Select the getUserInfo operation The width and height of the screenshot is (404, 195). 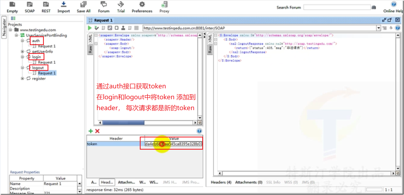click(43, 51)
